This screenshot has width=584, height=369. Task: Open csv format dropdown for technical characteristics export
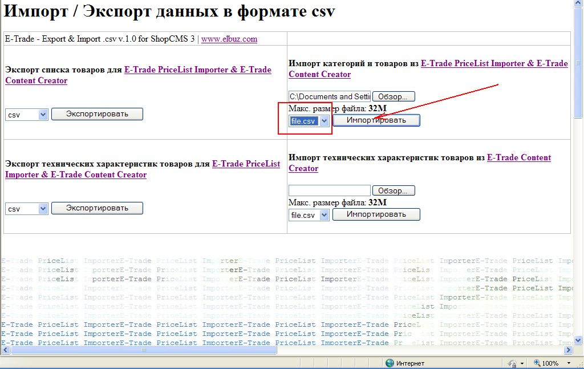tap(26, 209)
